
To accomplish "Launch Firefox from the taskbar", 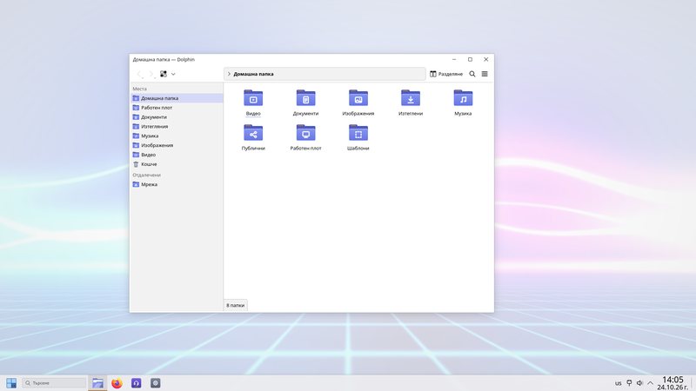I will (x=117, y=383).
